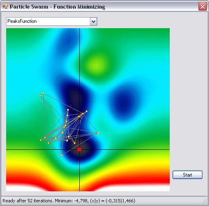Click the resize grip in status bar corner
The height and width of the screenshot is (206, 209).
[205, 202]
